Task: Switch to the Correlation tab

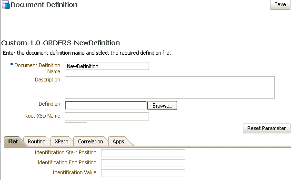Action: (90, 141)
